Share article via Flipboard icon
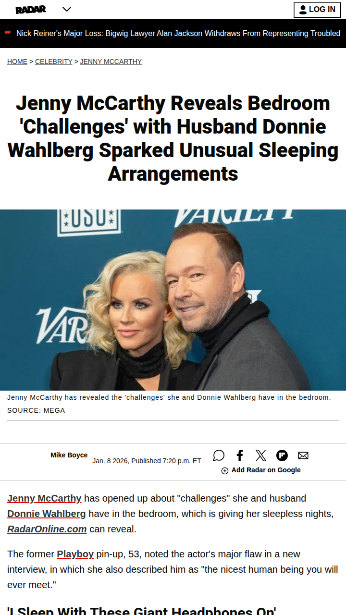This screenshot has width=346, height=615. pos(282,455)
